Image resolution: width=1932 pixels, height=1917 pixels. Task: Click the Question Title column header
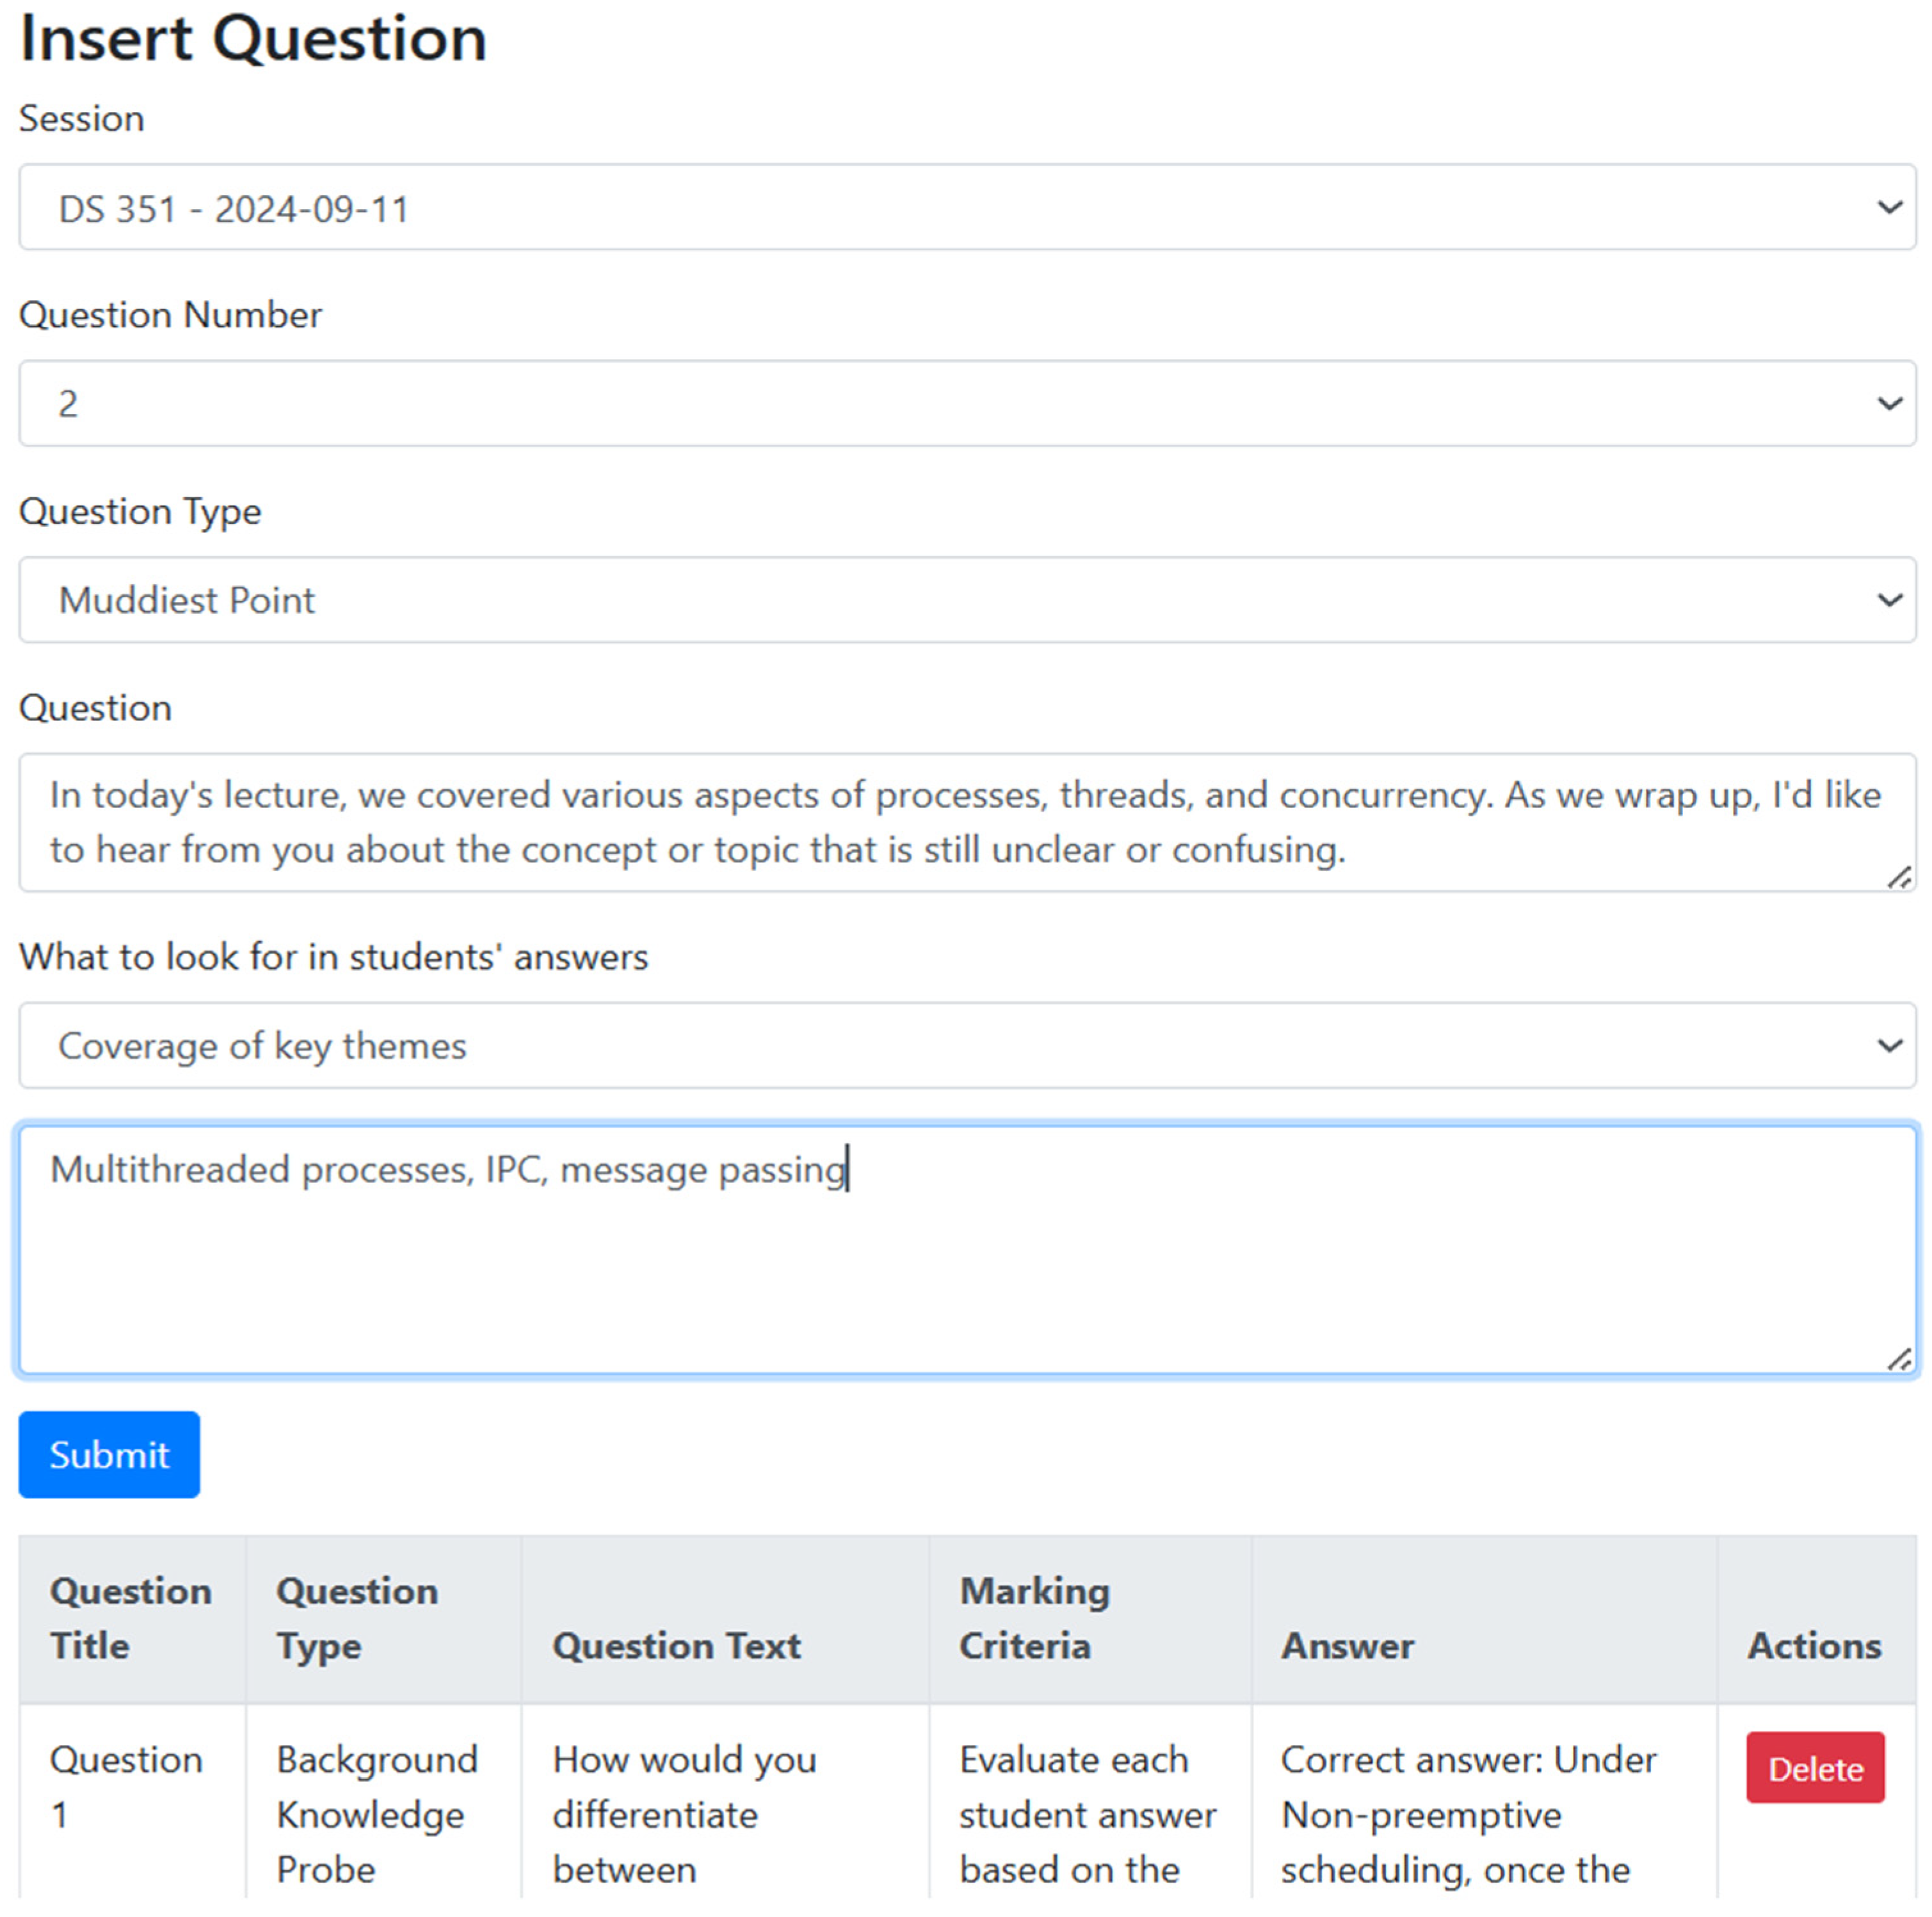pyautogui.click(x=131, y=1618)
